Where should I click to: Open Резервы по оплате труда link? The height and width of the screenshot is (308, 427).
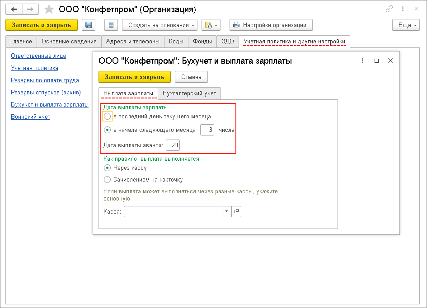(45, 80)
